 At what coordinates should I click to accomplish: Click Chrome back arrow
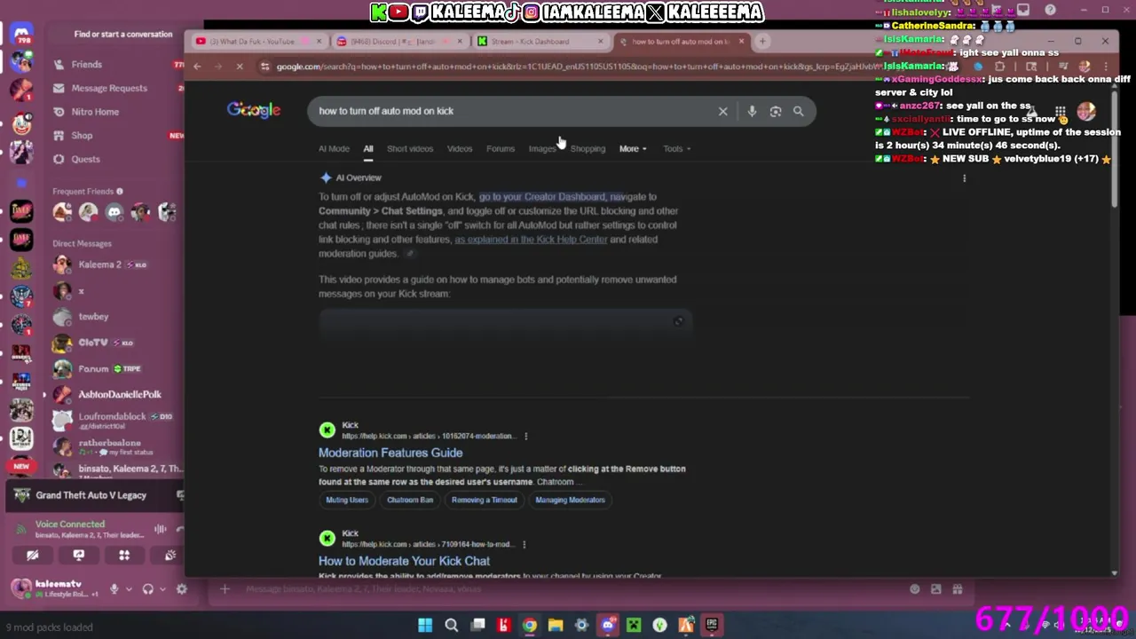click(197, 67)
